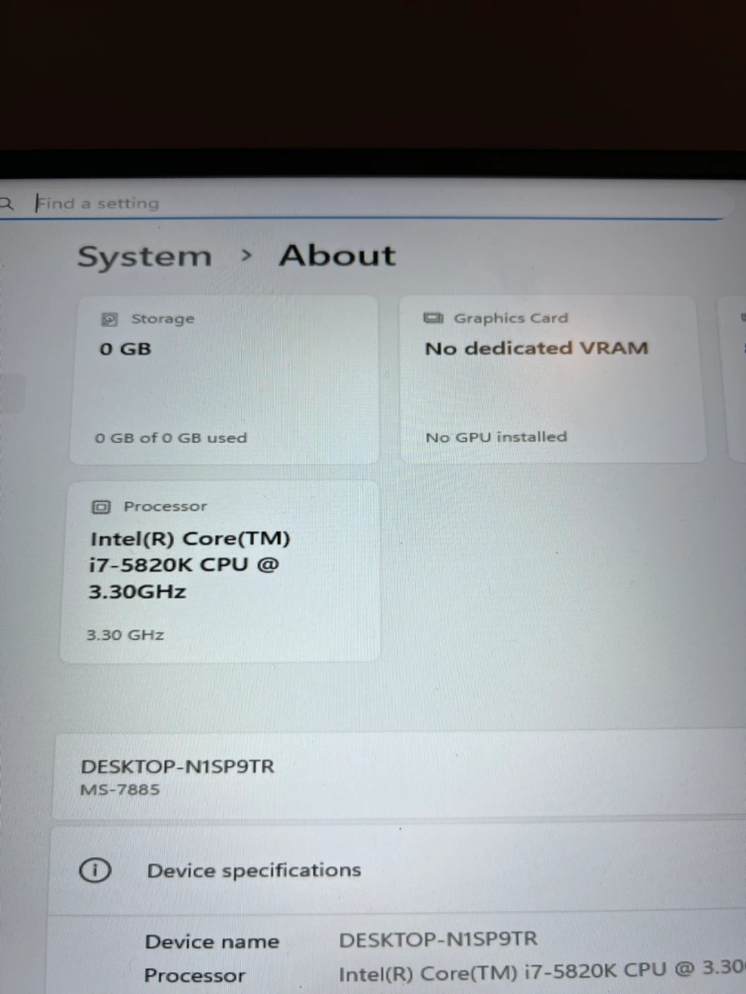Click DESKTOP-N1SP9TR device header name

[x=178, y=766]
